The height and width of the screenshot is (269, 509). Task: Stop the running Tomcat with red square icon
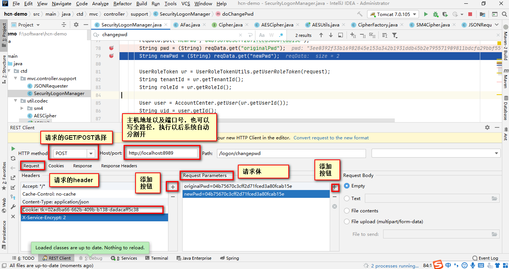tap(469, 14)
